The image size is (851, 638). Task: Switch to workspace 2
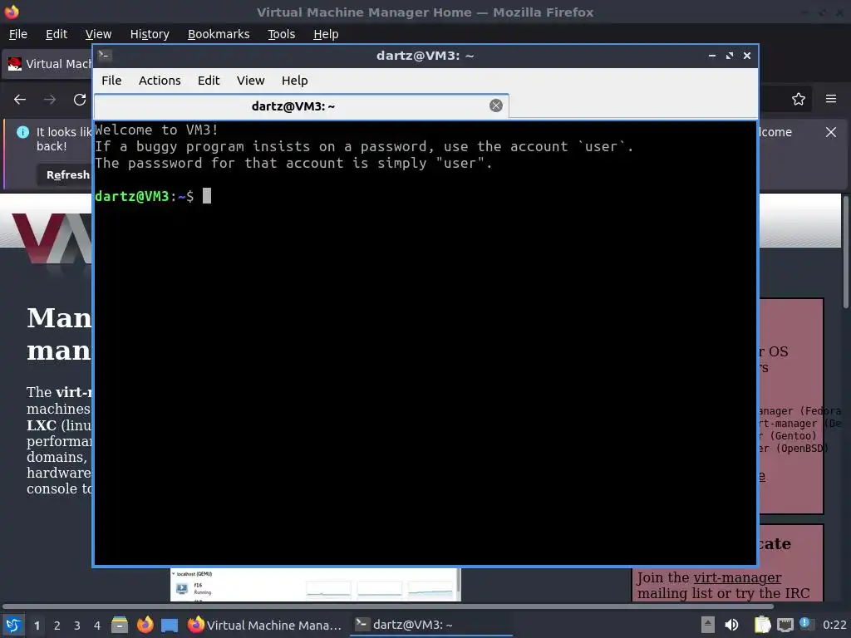[x=57, y=626]
